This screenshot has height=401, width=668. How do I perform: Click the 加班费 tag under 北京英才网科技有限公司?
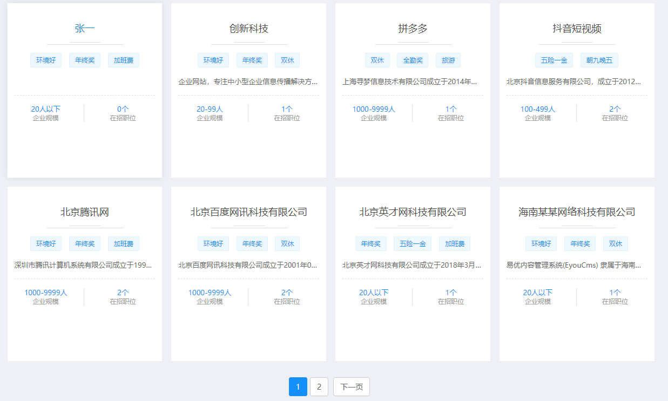tap(455, 244)
